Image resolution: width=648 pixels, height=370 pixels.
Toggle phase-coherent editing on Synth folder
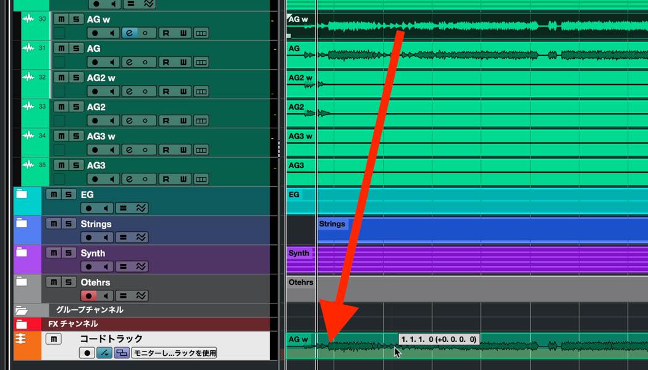pos(141,267)
